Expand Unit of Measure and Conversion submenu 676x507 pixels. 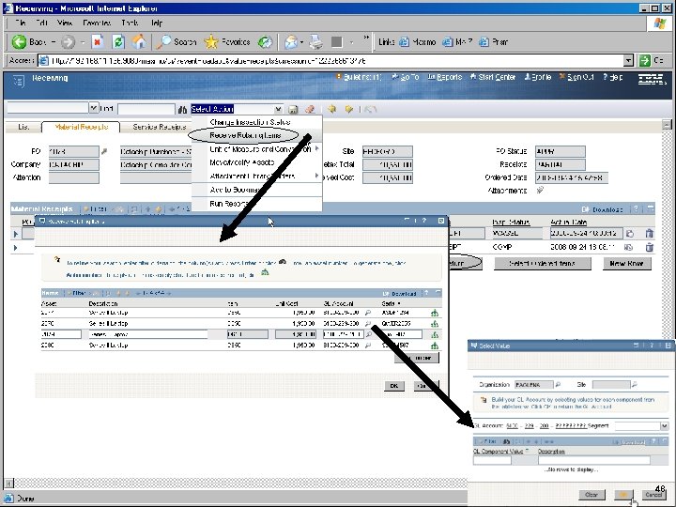tap(317, 148)
